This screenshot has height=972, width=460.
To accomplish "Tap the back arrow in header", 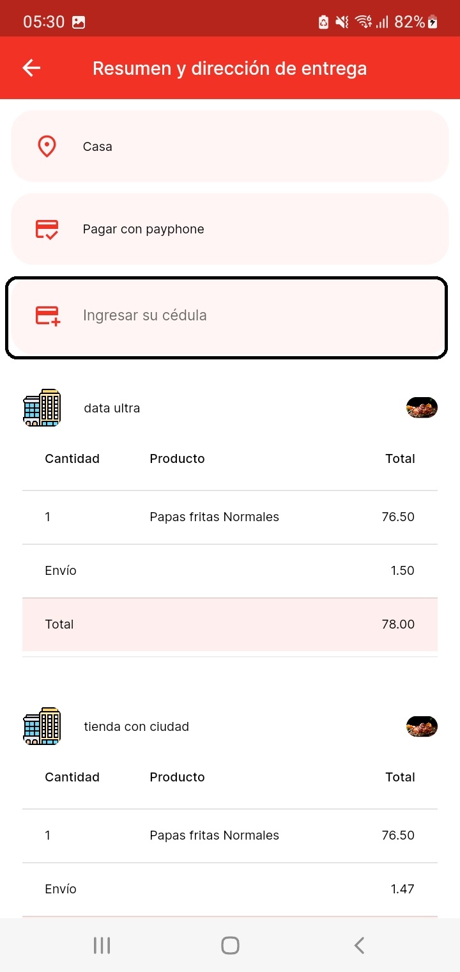I will (x=31, y=68).
